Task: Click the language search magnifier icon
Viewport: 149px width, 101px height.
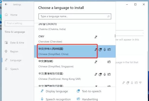Action: coord(108,16)
